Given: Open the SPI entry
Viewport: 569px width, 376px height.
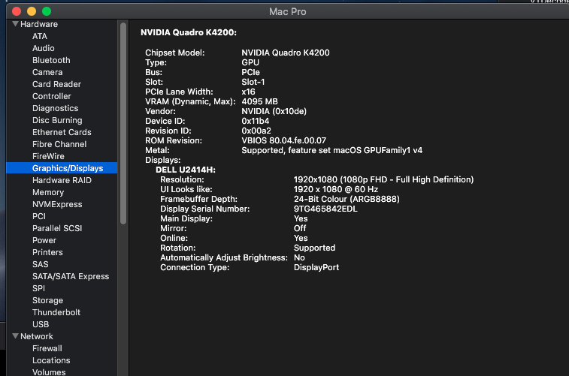Looking at the screenshot, I should [x=38, y=288].
